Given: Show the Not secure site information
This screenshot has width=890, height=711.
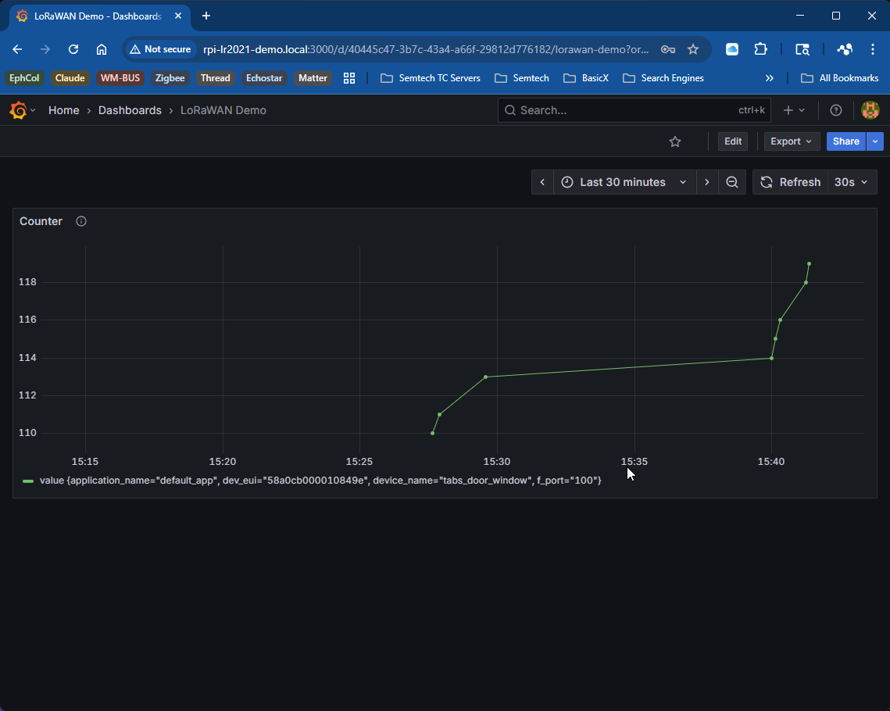Looking at the screenshot, I should click(161, 49).
